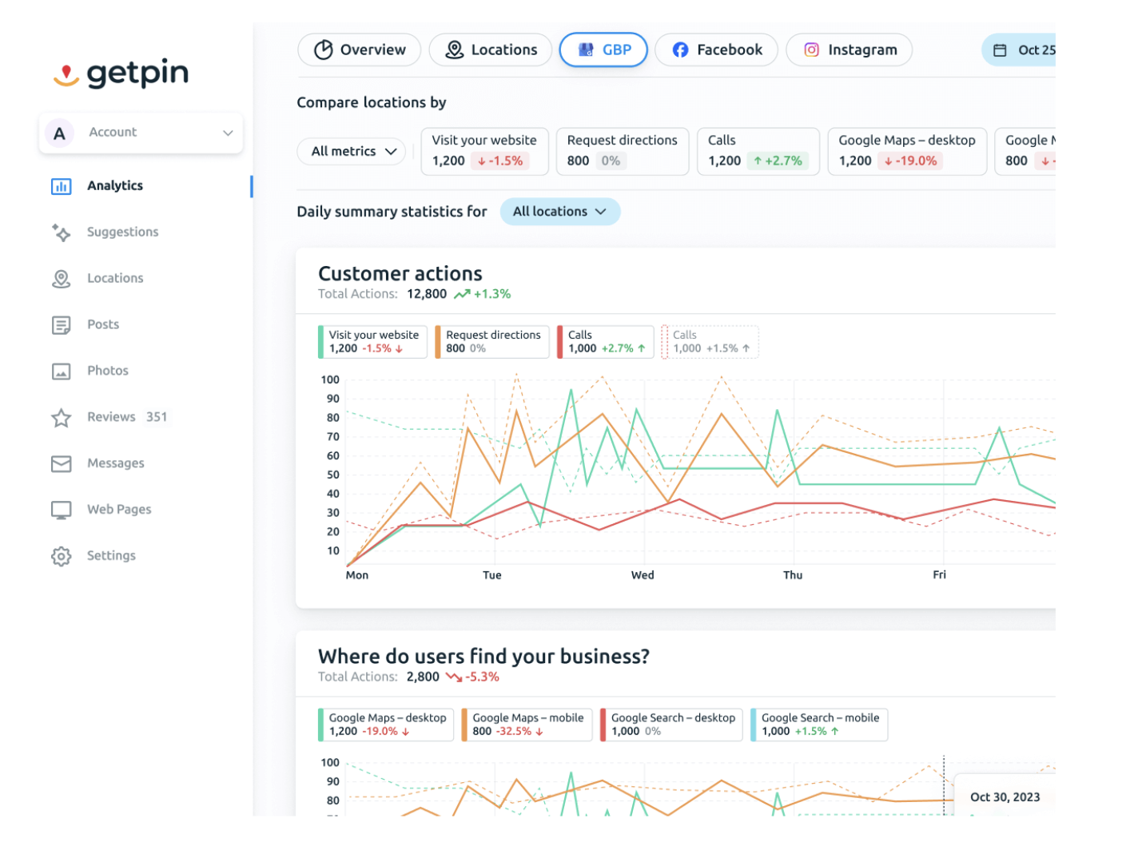The image size is (1130, 858).
Task: Switch to the Overview tab
Action: click(x=360, y=50)
